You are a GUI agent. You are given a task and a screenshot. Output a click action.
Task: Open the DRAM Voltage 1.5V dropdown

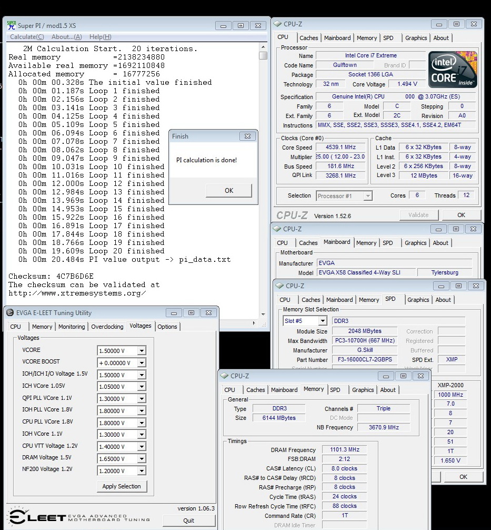tap(142, 459)
